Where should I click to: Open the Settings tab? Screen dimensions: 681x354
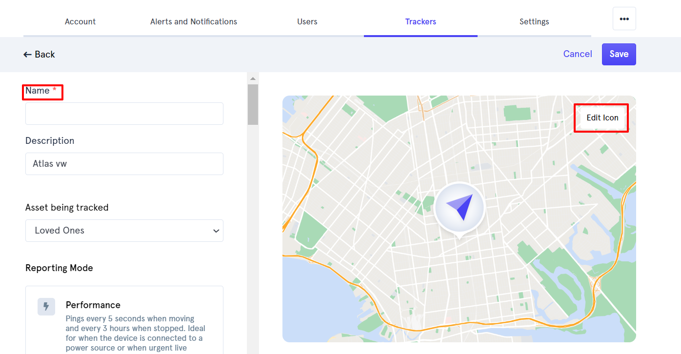point(534,21)
